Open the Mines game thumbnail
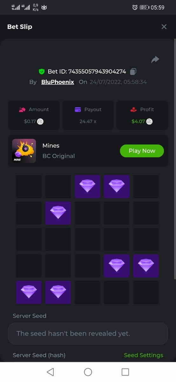 coord(24,151)
